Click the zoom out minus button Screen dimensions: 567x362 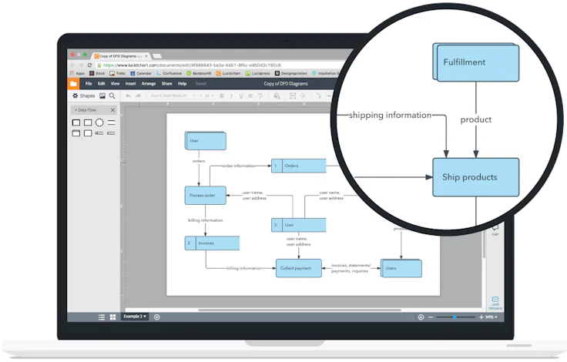431,317
